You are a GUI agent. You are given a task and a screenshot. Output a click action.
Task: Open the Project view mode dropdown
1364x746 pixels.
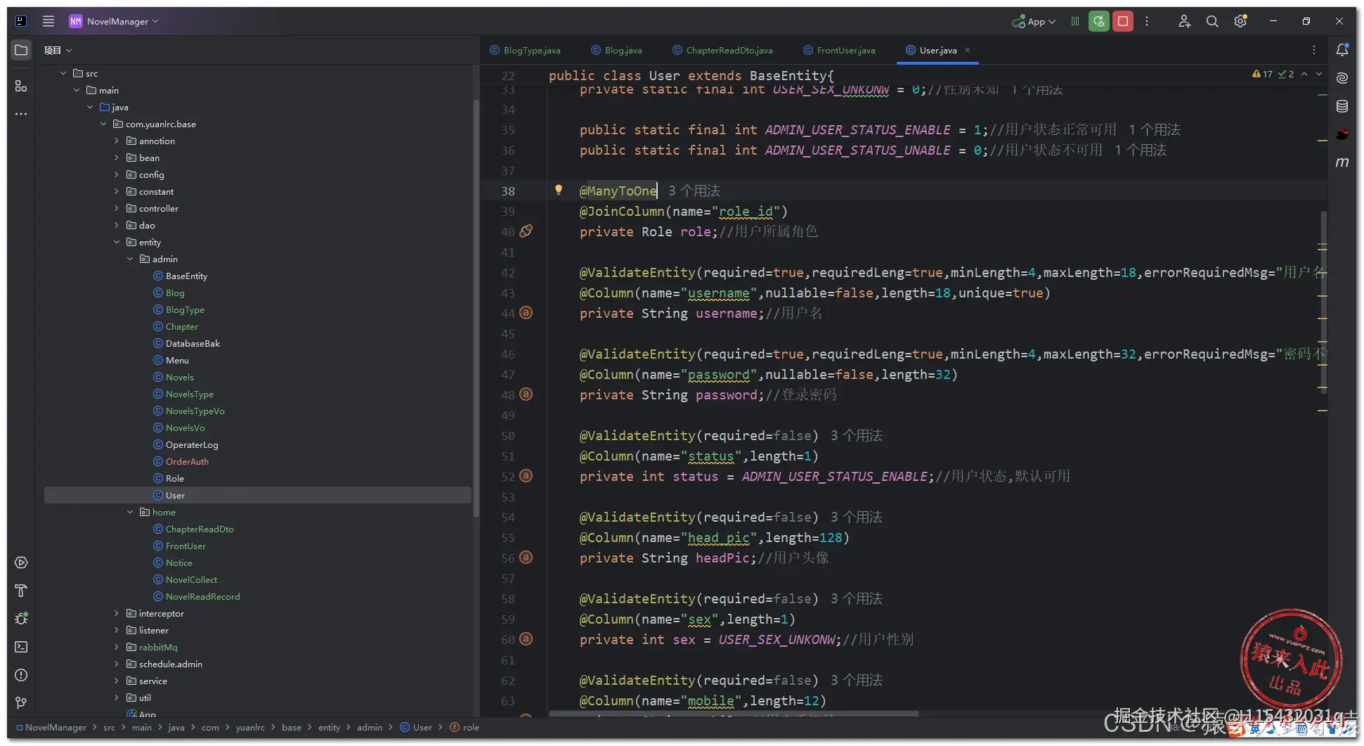58,50
